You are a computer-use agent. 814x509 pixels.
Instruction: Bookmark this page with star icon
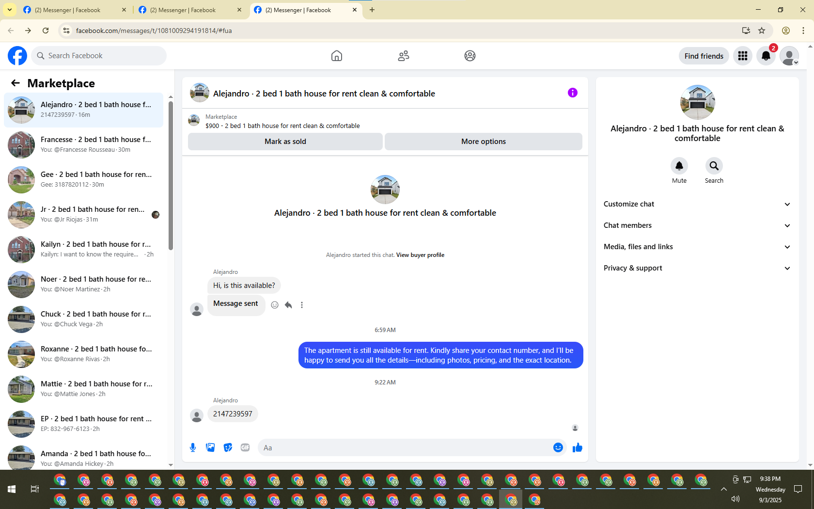[762, 31]
